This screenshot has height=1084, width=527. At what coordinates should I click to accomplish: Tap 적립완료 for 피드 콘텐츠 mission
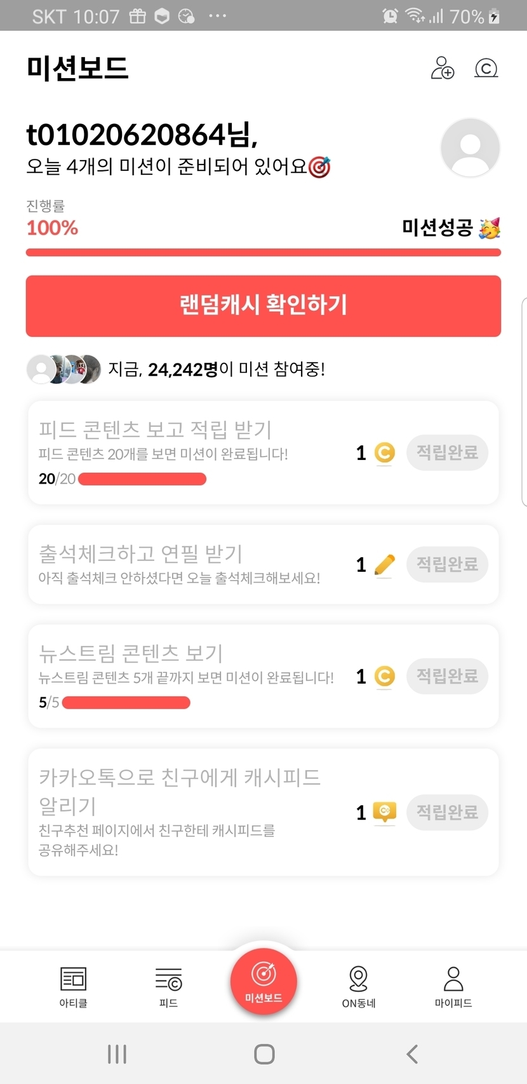click(x=447, y=452)
